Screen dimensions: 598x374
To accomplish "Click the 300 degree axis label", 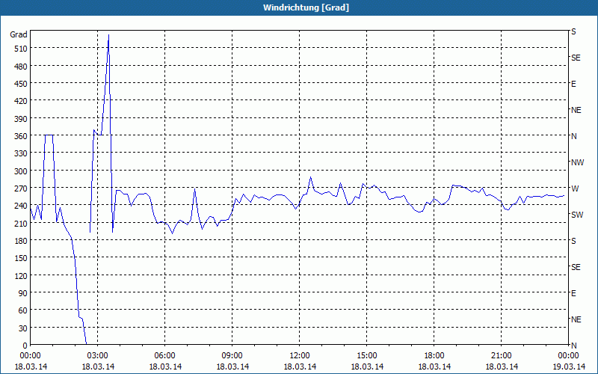I will tap(21, 171).
